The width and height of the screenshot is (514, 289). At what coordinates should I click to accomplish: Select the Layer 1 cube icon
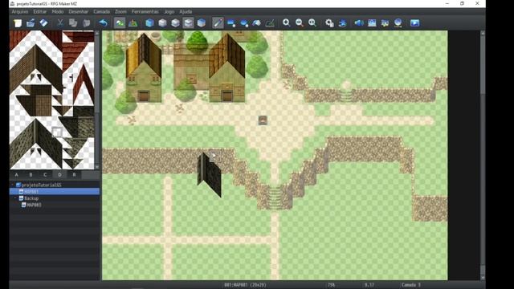(162, 23)
